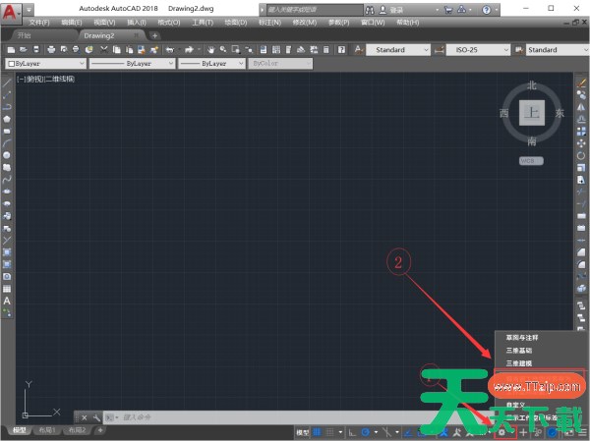Open the table style Standard dropdown
Screen dimensions: 590x441
pyautogui.click(x=558, y=50)
